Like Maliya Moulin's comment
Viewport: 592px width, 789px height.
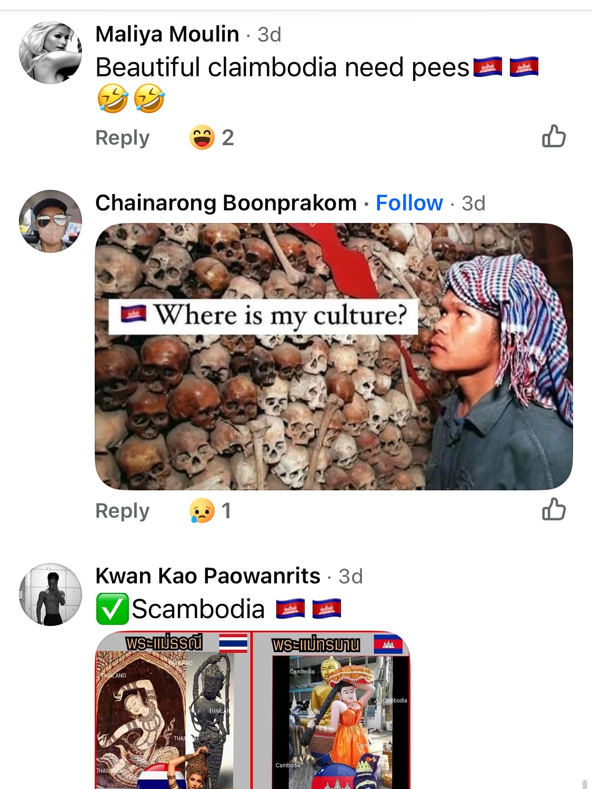point(554,137)
